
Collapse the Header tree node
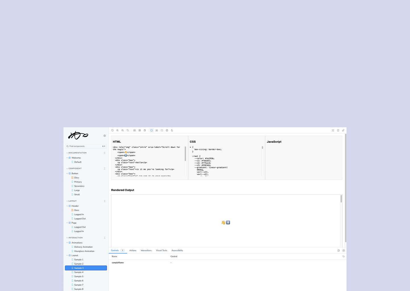pyautogui.click(x=67, y=206)
